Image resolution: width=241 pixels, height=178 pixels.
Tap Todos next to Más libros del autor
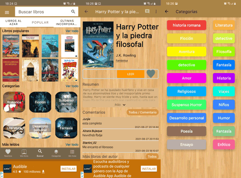[152, 156]
